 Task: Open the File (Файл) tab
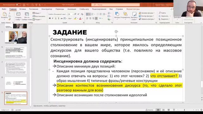pyautogui.click(x=4, y=9)
